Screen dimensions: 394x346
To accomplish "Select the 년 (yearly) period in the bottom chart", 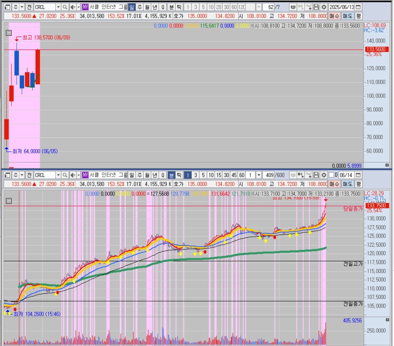I will pos(155,175).
